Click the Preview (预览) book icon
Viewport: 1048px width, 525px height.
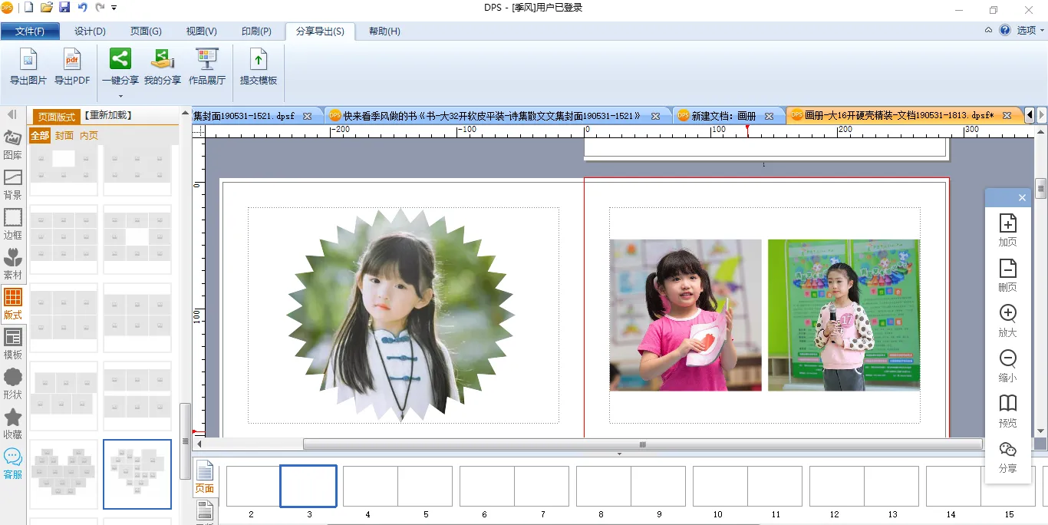click(1007, 411)
